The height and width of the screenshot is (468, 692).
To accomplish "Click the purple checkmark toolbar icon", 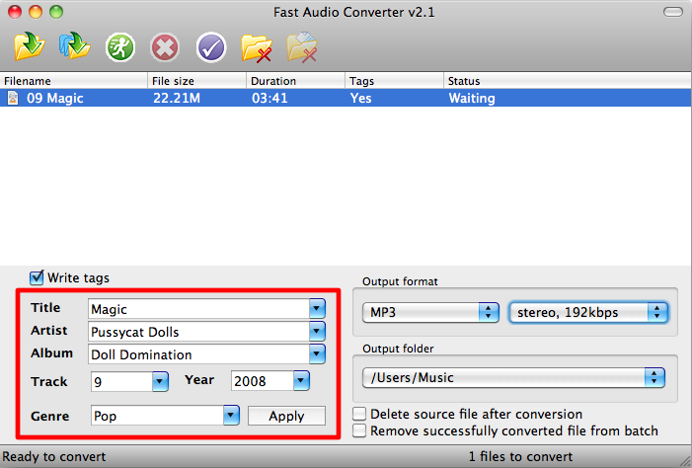I will pos(211,46).
